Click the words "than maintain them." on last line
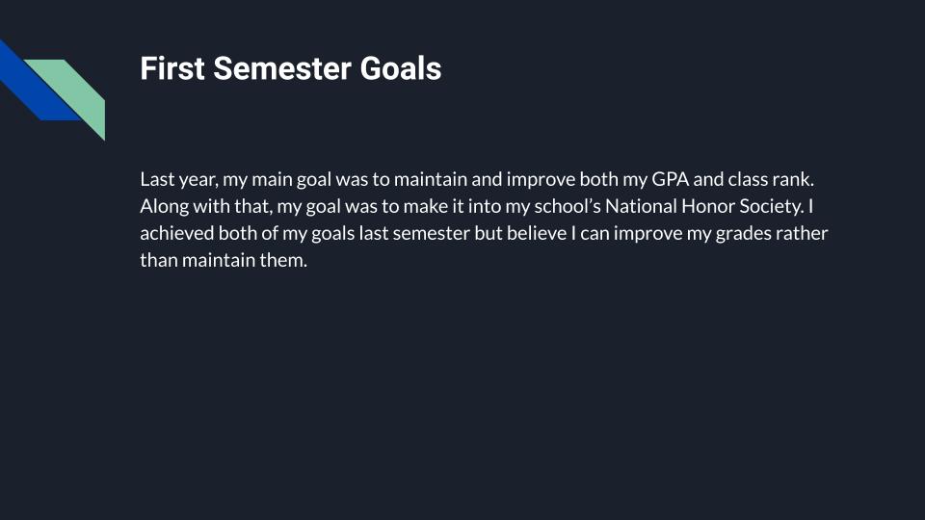925x520 pixels. (224, 260)
